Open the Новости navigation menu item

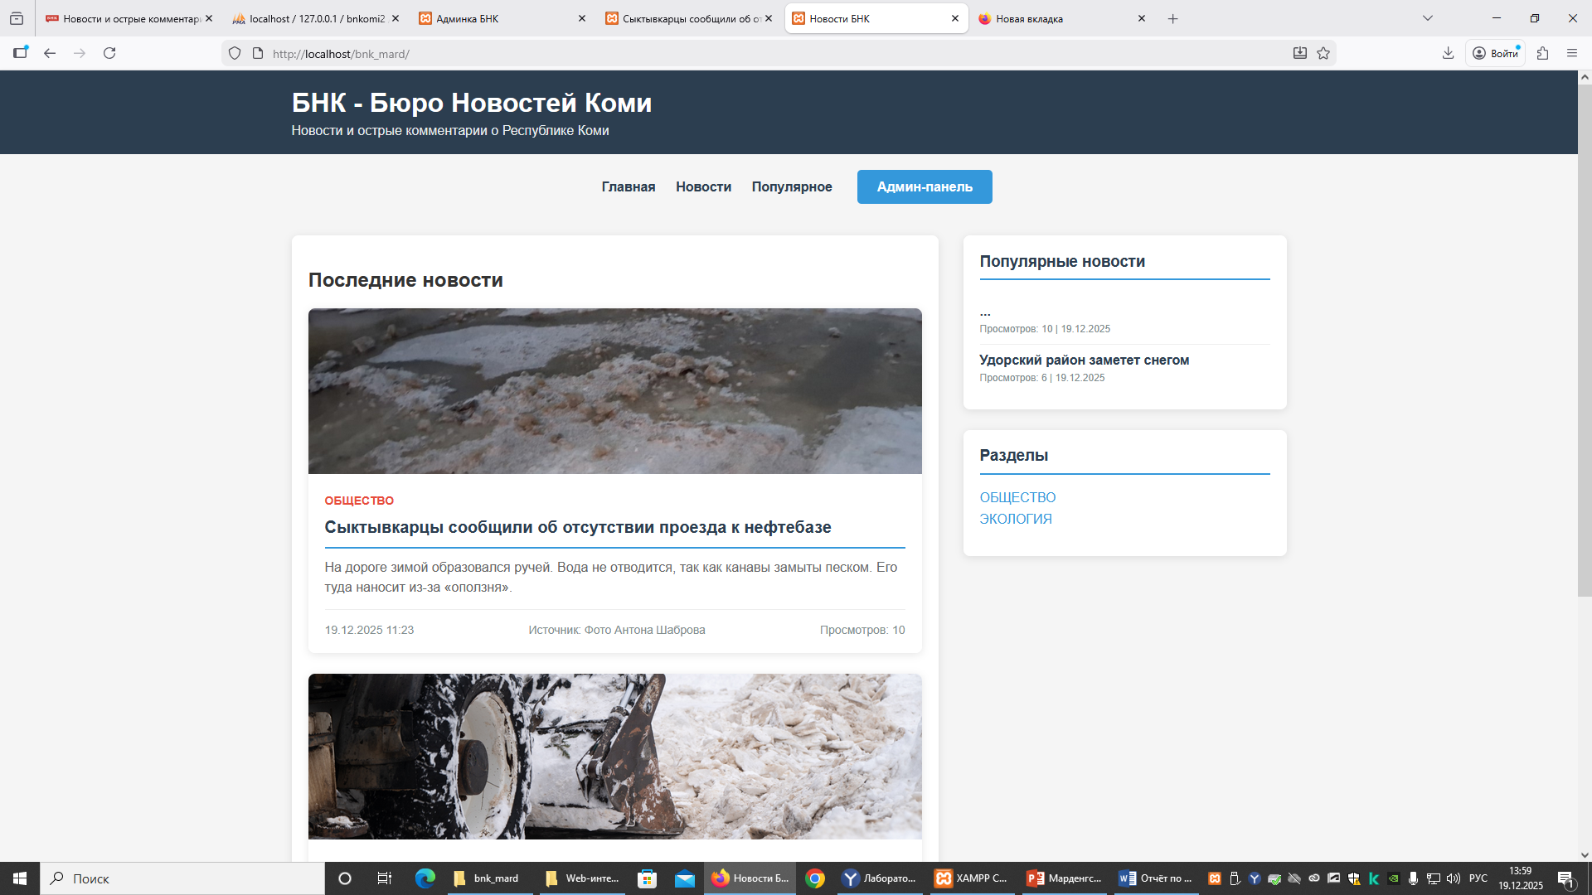pos(703,186)
